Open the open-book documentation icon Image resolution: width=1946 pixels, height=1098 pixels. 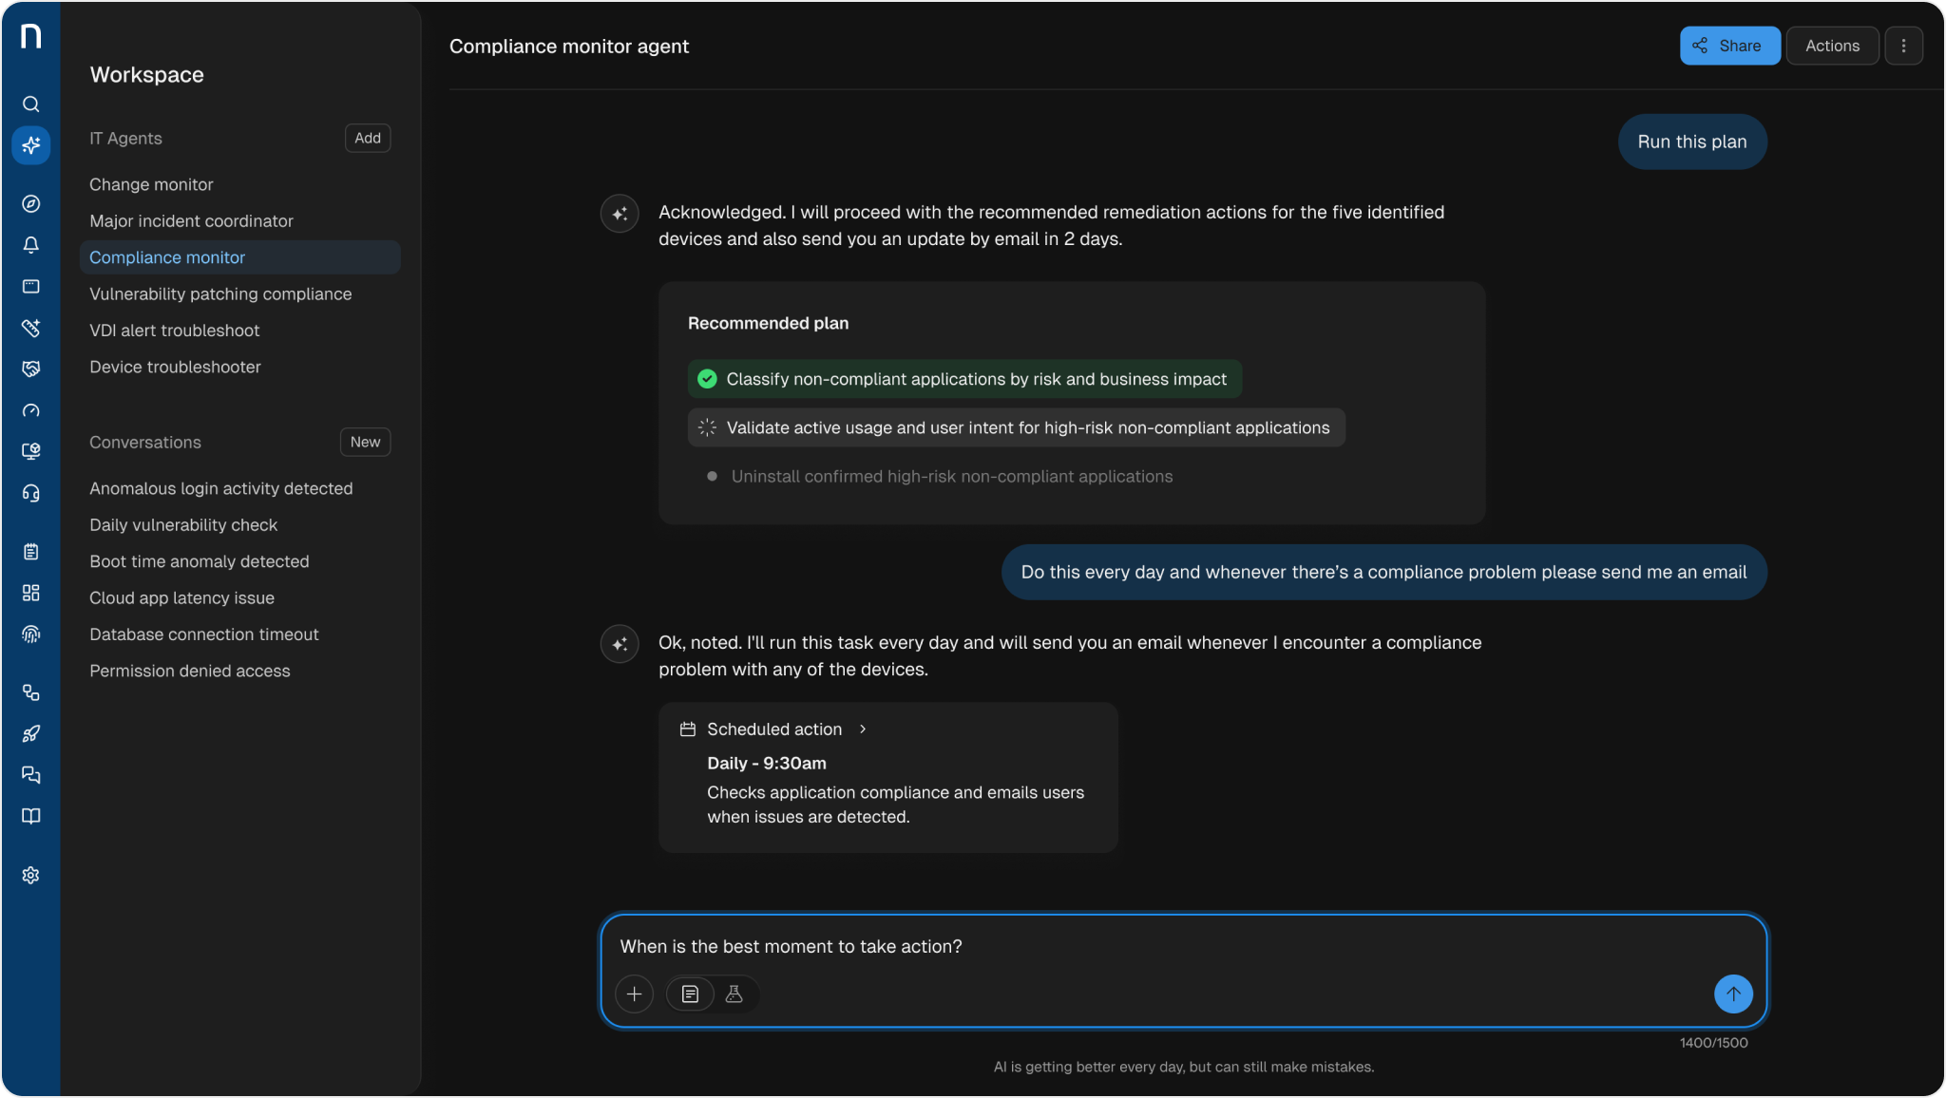pyautogui.click(x=31, y=817)
